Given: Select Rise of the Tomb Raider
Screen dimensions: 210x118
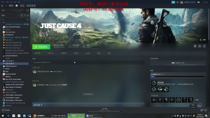Looking at the screenshot, I should click(x=13, y=79).
